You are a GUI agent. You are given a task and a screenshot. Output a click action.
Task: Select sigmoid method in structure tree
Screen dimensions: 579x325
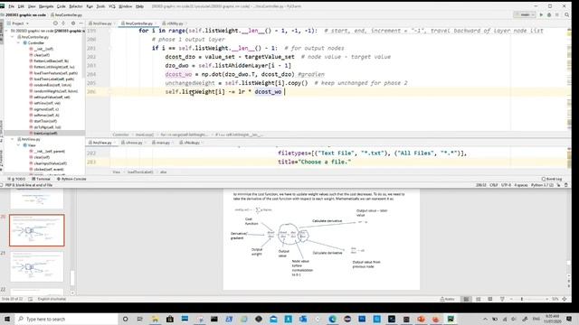tap(44, 109)
